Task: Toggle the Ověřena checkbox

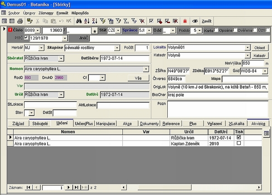Action: (x=236, y=30)
